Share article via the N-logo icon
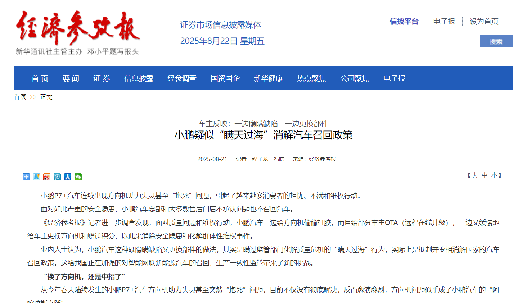Screen dimensions: 527x303 pyautogui.click(x=37, y=177)
